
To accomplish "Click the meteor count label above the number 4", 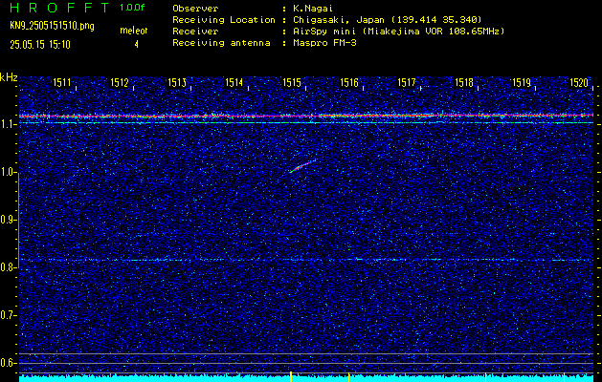I will (134, 31).
